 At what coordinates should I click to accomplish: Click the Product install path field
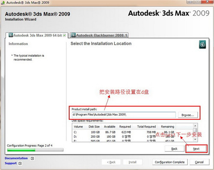coord(124,115)
